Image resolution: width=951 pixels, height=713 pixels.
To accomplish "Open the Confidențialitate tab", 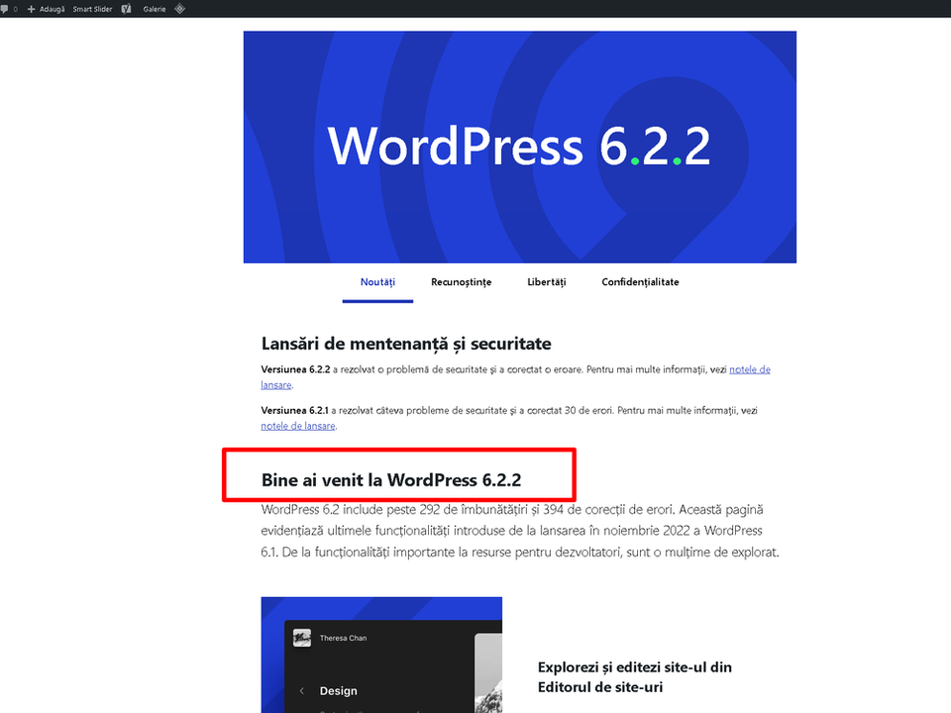I will [640, 282].
